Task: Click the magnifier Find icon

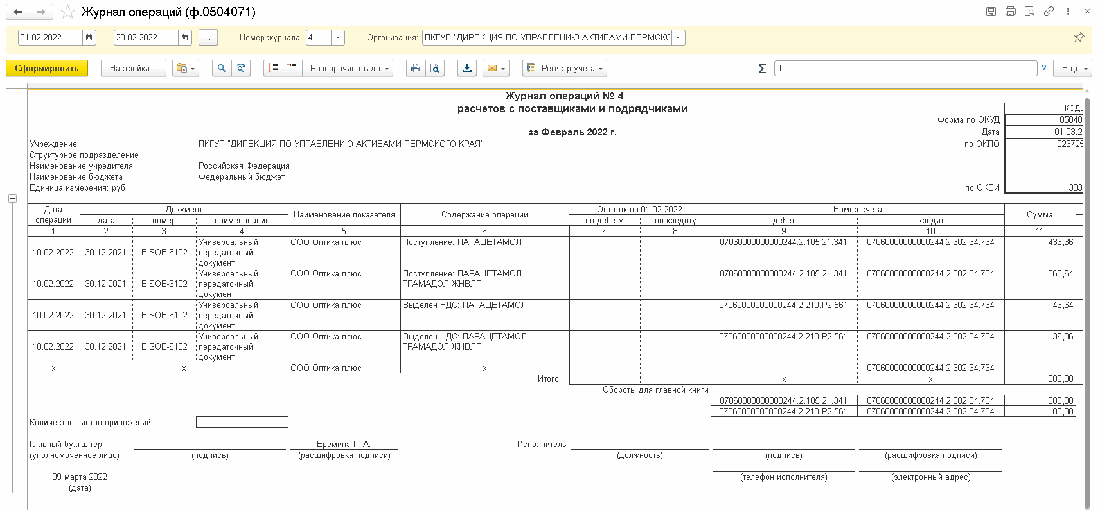Action: point(222,68)
